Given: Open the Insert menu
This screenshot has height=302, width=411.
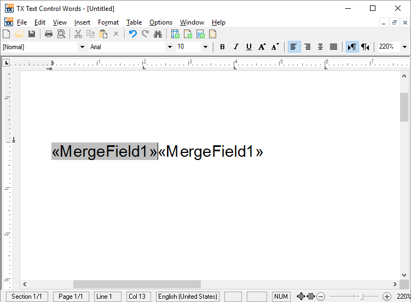Looking at the screenshot, I should [x=82, y=22].
